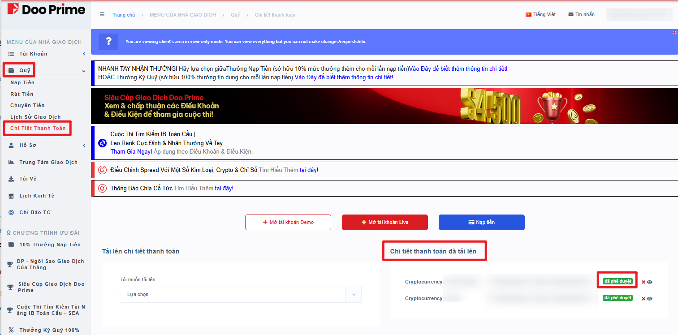View the first Cryptocurrency detail via eye icon
Image resolution: width=678 pixels, height=335 pixels.
point(650,282)
